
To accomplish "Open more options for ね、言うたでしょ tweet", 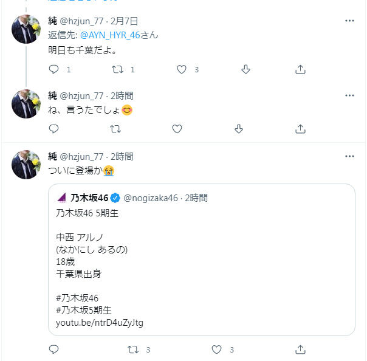I will pyautogui.click(x=349, y=95).
